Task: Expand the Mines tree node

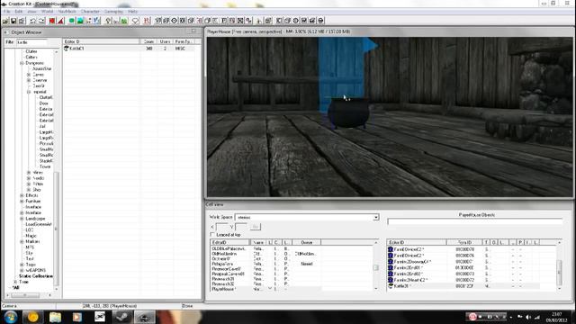Action: pyautogui.click(x=29, y=172)
